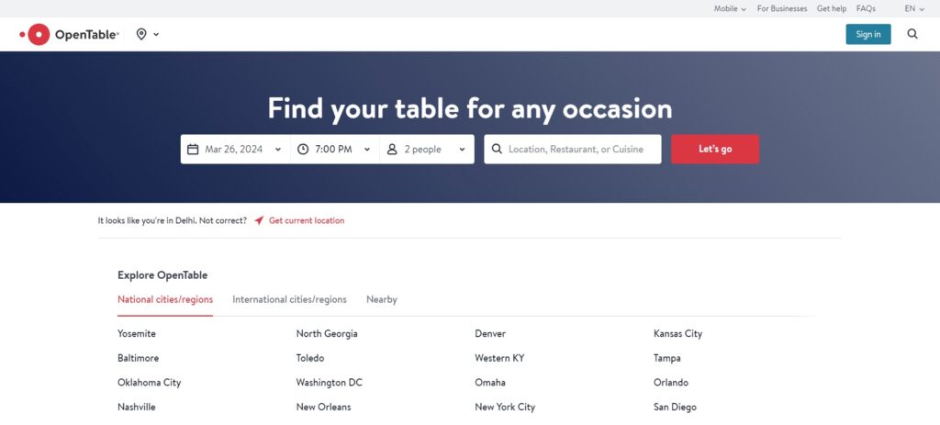Click the Let's go button
Screen dimensions: 940x425
pyautogui.click(x=715, y=150)
